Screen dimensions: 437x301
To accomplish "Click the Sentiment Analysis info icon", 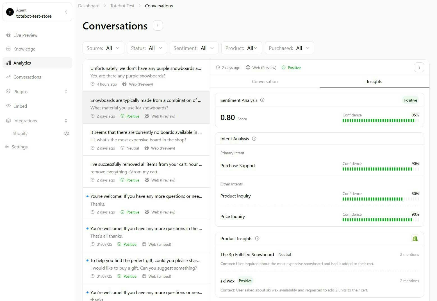I will (x=262, y=100).
